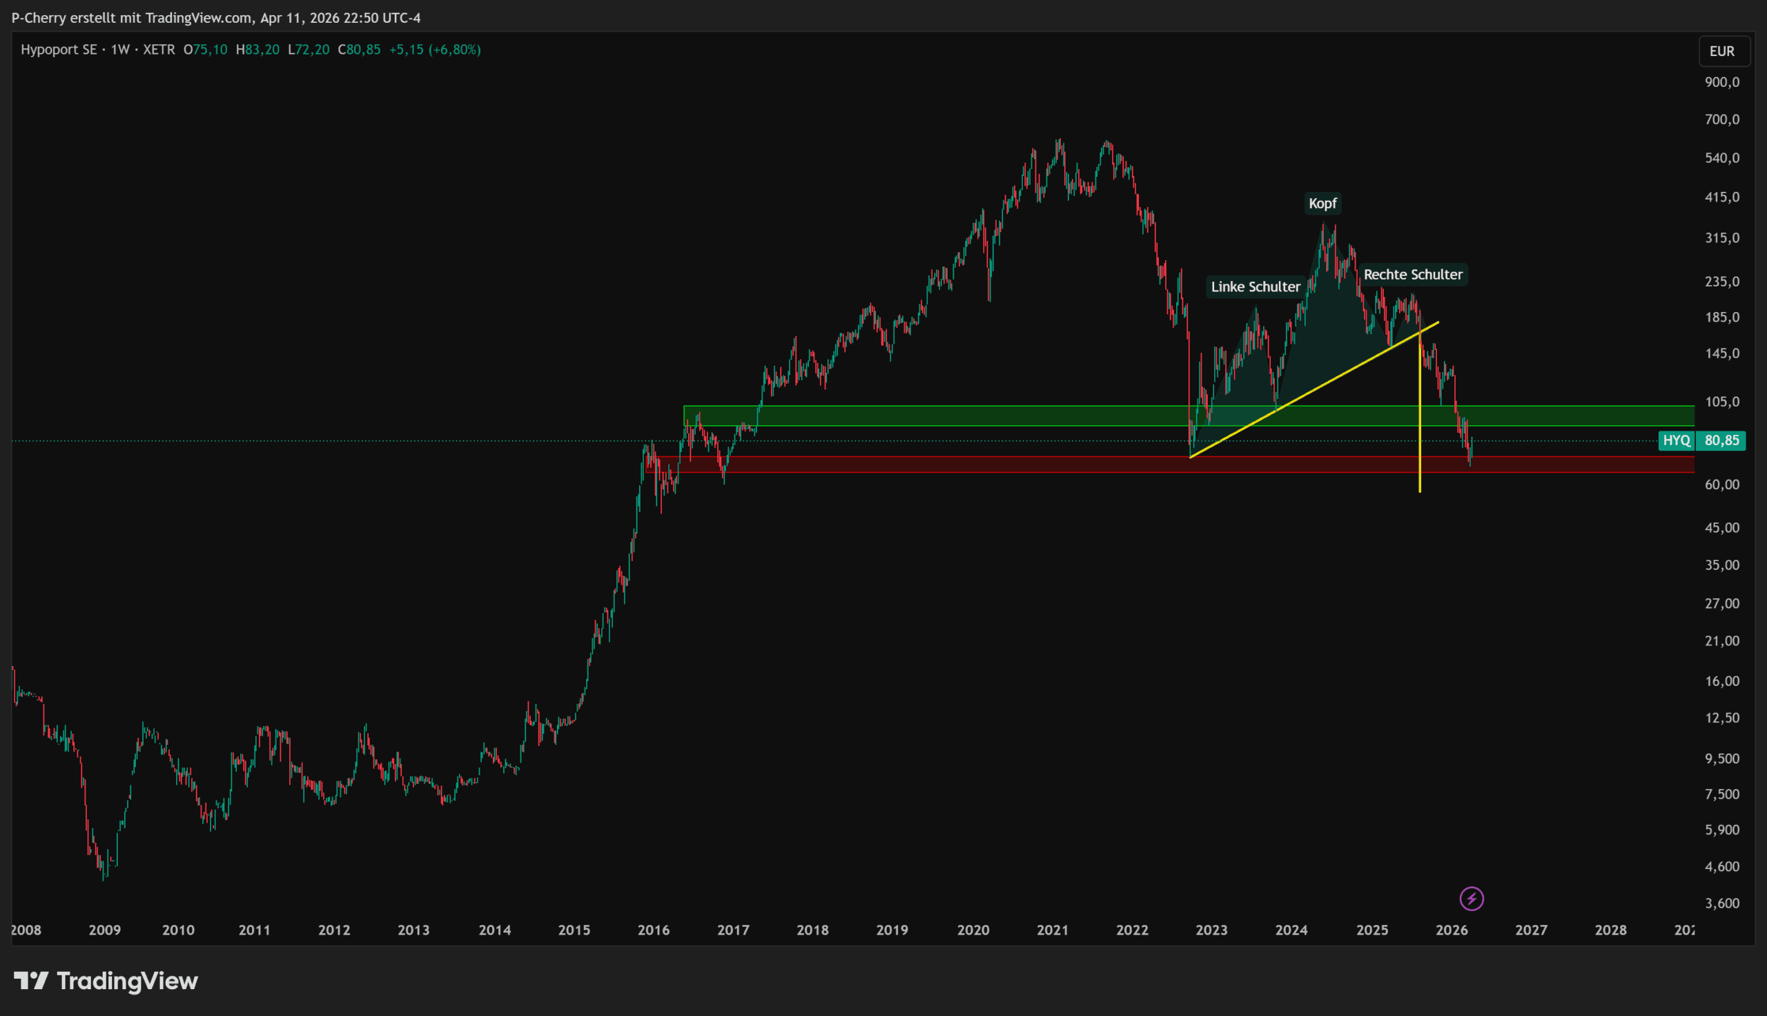This screenshot has width=1767, height=1016.
Task: Click the 80,85 current price label
Action: click(x=1721, y=440)
